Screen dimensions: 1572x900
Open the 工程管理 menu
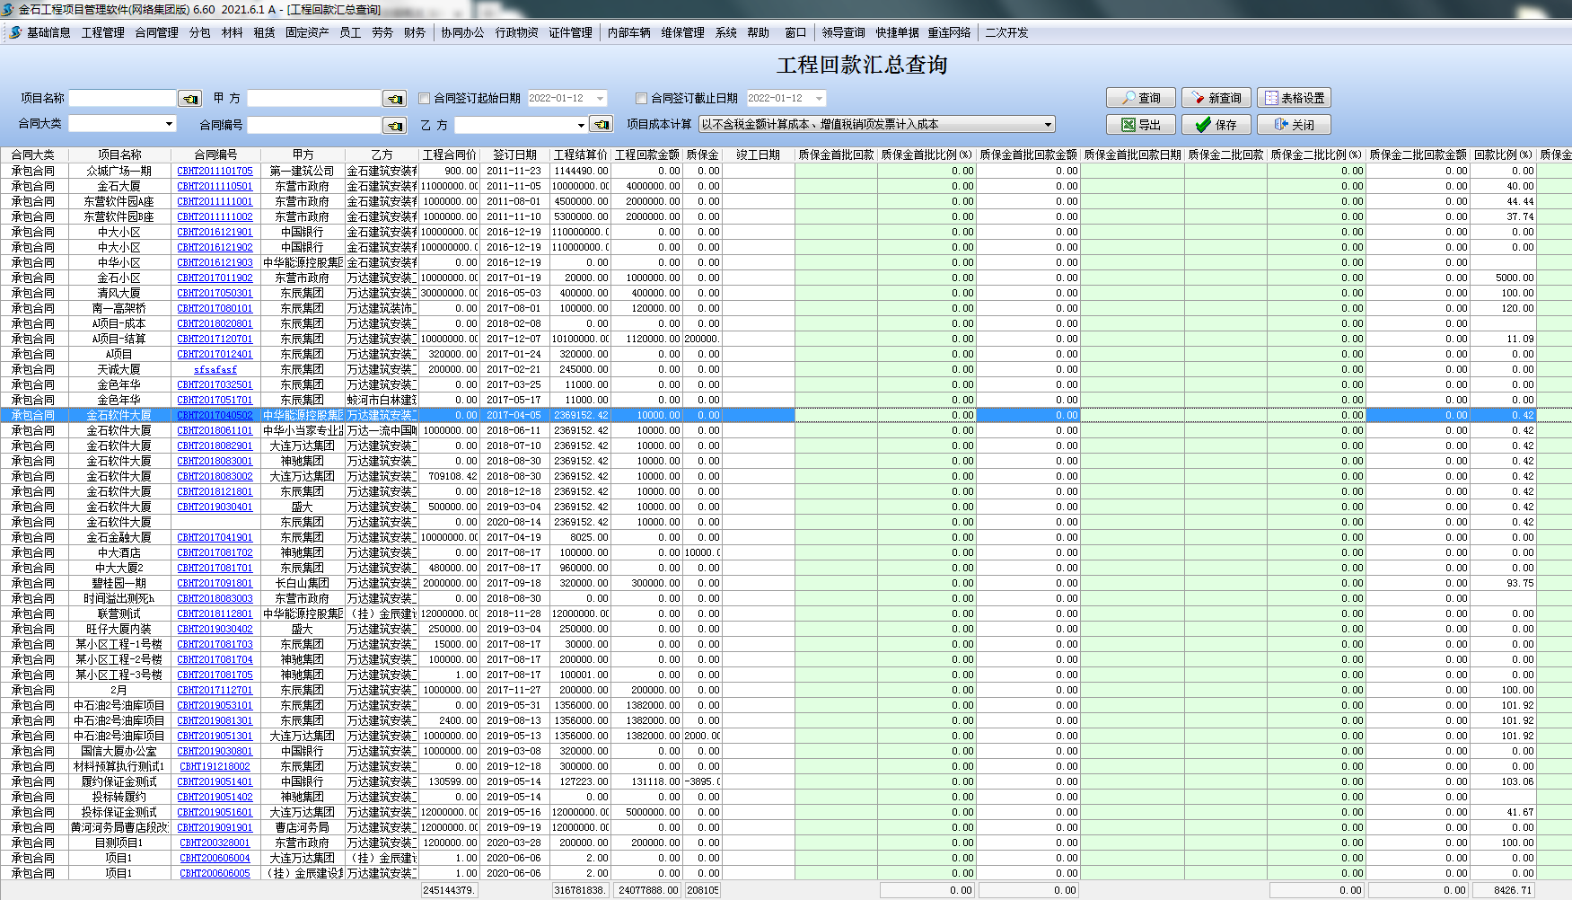coord(102,32)
